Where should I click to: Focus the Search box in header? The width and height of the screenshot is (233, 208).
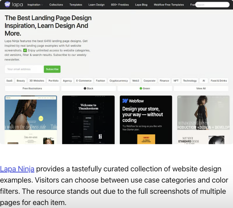pyautogui.click(x=212, y=5)
